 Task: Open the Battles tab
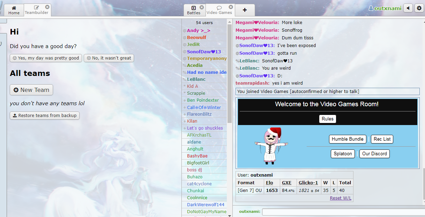(x=194, y=10)
